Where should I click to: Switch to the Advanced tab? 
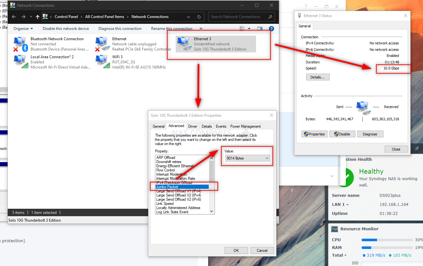[x=176, y=126]
